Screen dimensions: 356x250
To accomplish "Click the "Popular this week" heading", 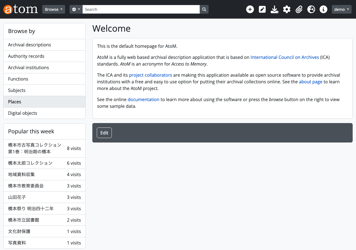I will click(31, 131).
